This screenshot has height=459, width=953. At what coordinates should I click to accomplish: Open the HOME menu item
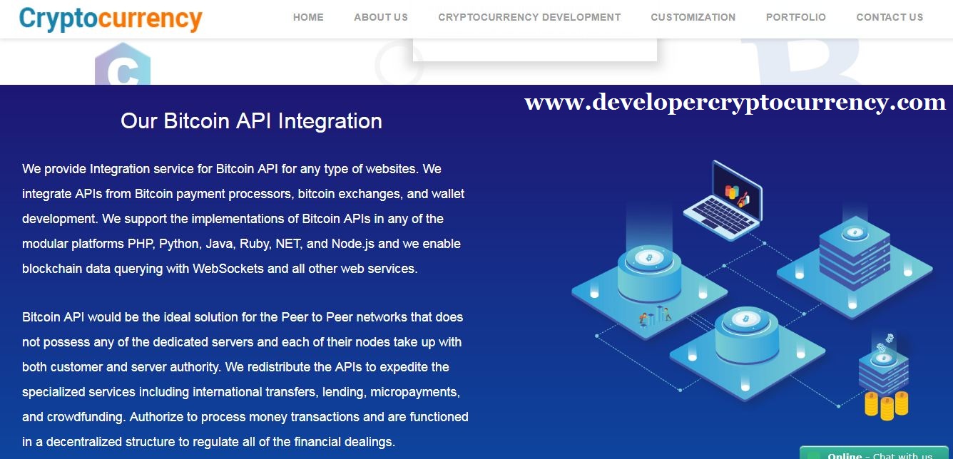point(308,17)
